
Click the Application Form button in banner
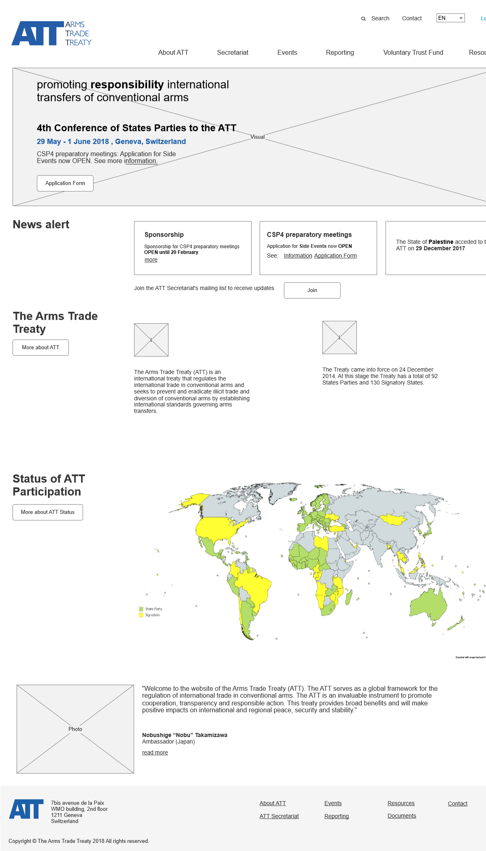tap(65, 183)
